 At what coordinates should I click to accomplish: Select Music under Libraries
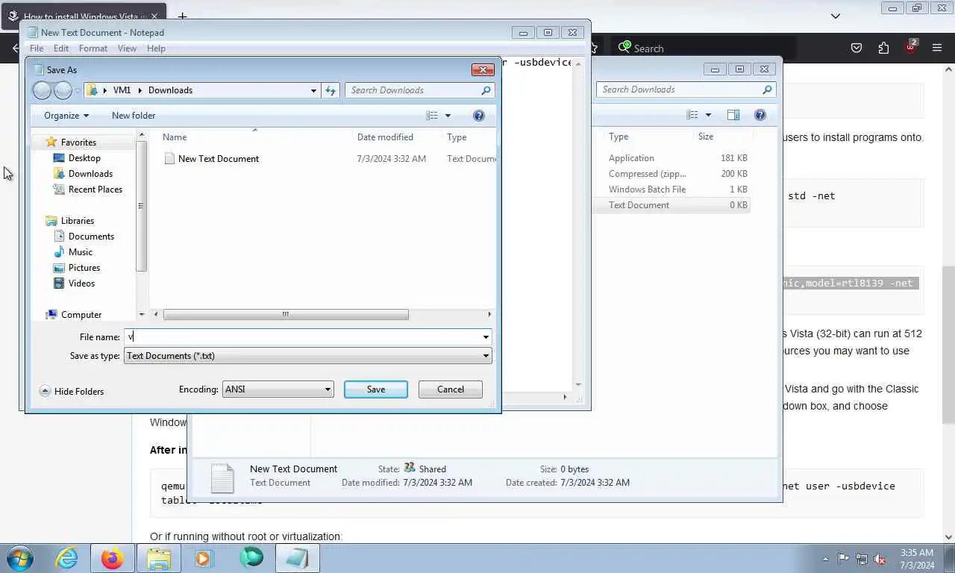[81, 252]
